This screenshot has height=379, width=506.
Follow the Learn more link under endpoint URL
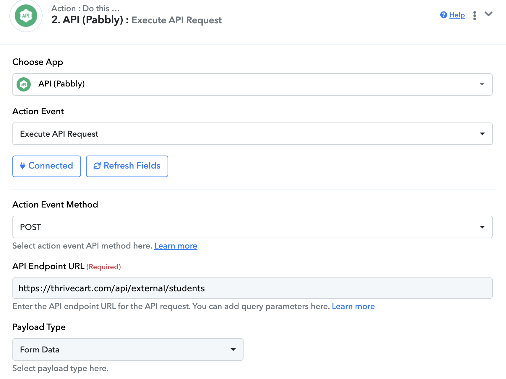(353, 306)
